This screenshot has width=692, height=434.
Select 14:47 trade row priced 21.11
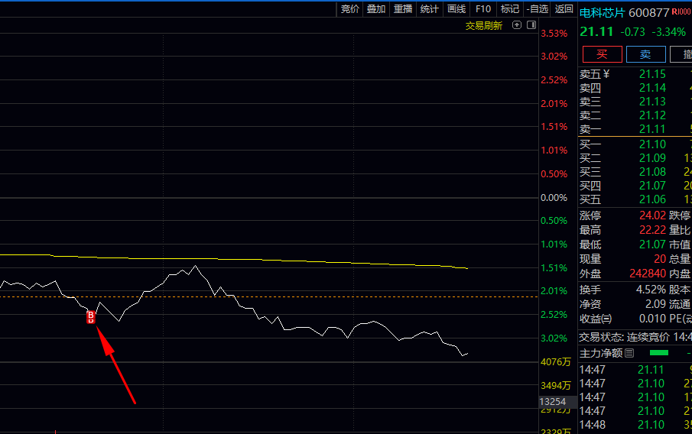click(x=635, y=370)
